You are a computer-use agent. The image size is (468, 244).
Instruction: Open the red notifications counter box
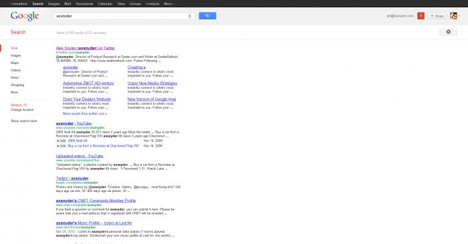[421, 16]
